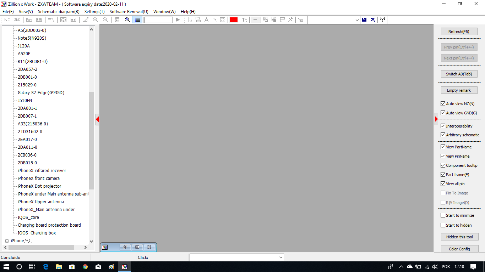The image size is (485, 272).
Task: Toggle Auto view GND(G) checkbox
Action: pos(443,113)
